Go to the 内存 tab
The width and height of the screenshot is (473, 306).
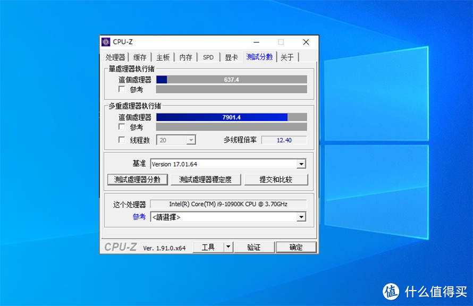[186, 57]
